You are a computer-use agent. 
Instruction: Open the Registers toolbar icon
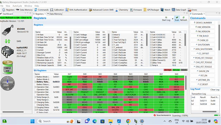(x=8, y=10)
